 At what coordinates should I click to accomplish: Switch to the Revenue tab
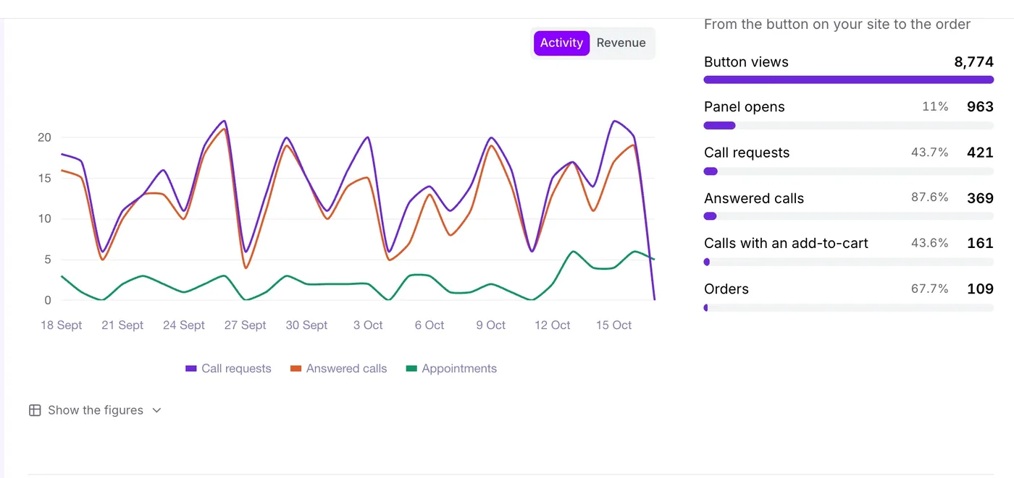621,43
